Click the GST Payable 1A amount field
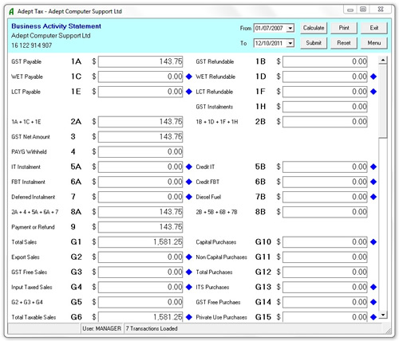This screenshot has height=341, width=399. [x=140, y=61]
